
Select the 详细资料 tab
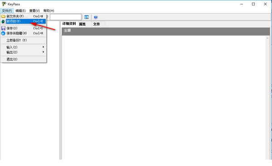coord(69,24)
